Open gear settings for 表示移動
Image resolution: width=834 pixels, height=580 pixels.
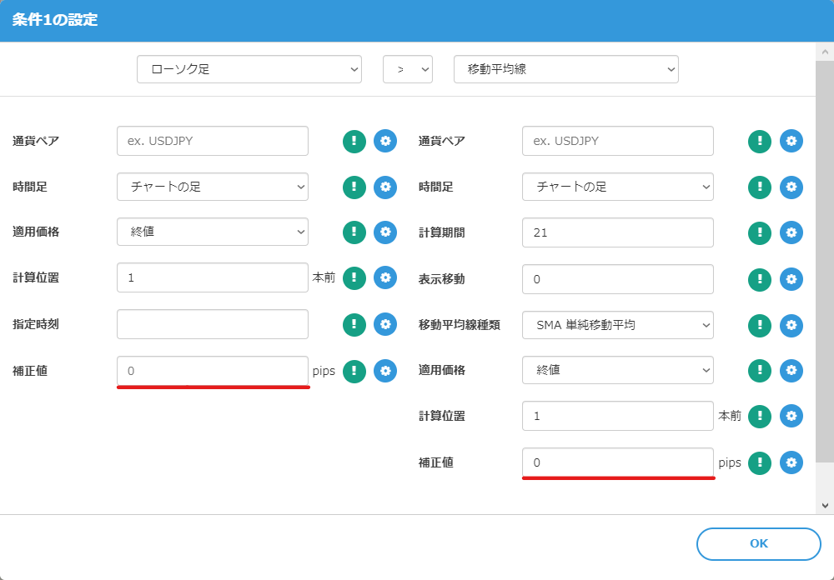(x=791, y=278)
